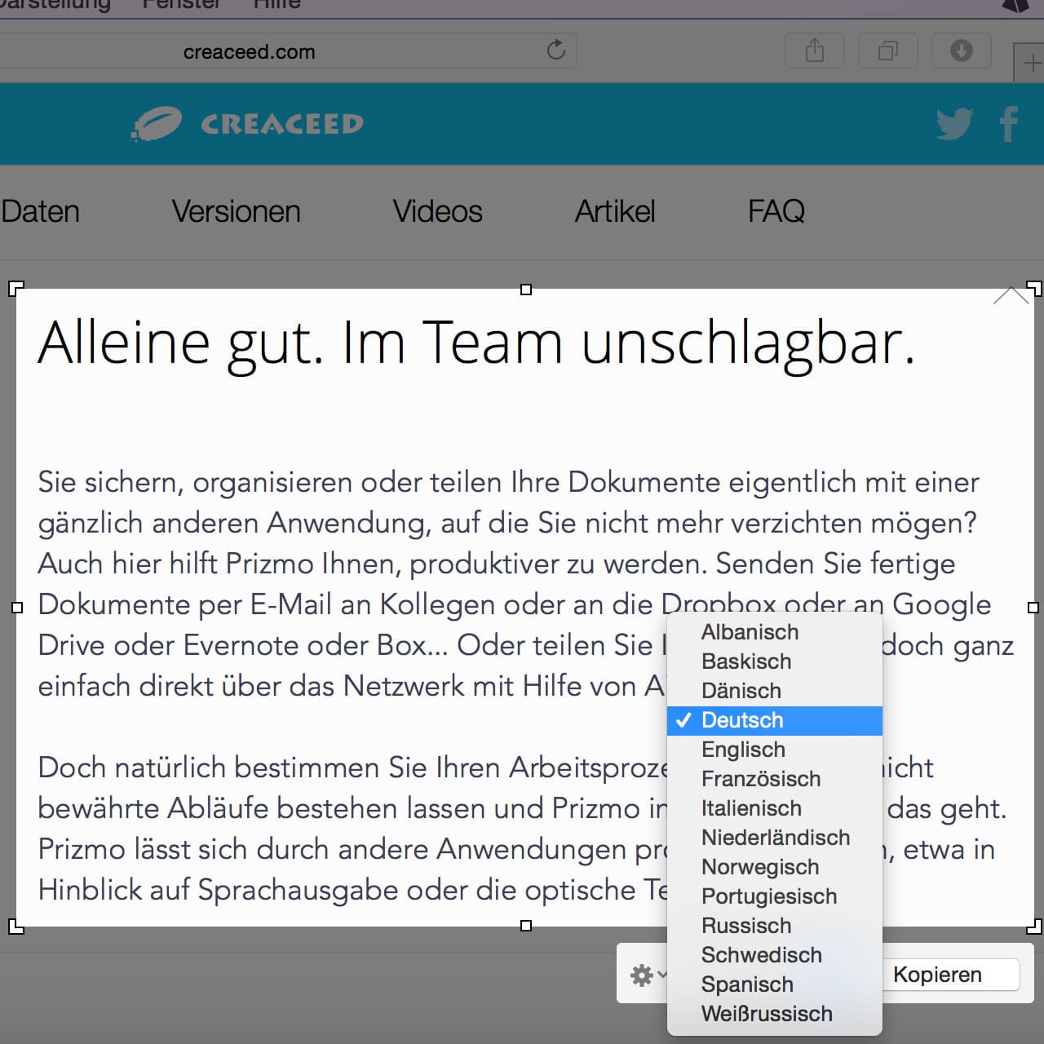Reload the creaceed.com page
Viewport: 1044px width, 1044px height.
click(556, 50)
